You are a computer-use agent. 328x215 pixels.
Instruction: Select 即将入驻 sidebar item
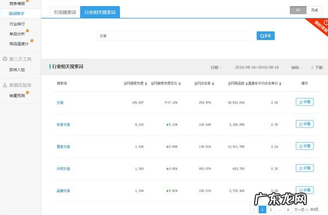coord(17,69)
